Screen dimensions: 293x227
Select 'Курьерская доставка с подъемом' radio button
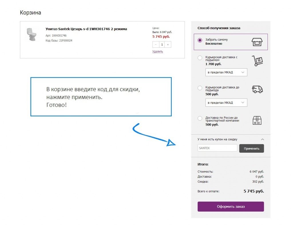click(200, 58)
